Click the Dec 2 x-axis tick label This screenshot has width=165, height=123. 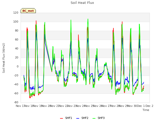click(149, 106)
